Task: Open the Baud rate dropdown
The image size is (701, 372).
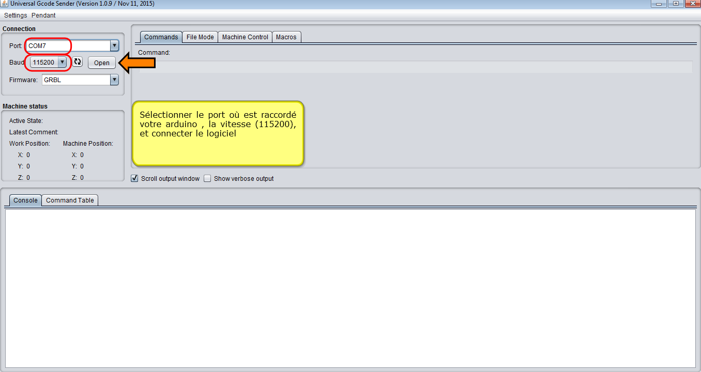Action: point(62,63)
